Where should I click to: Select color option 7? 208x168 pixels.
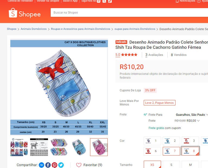point(171,151)
